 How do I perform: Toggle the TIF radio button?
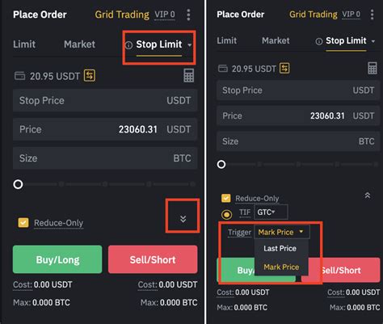226,215
